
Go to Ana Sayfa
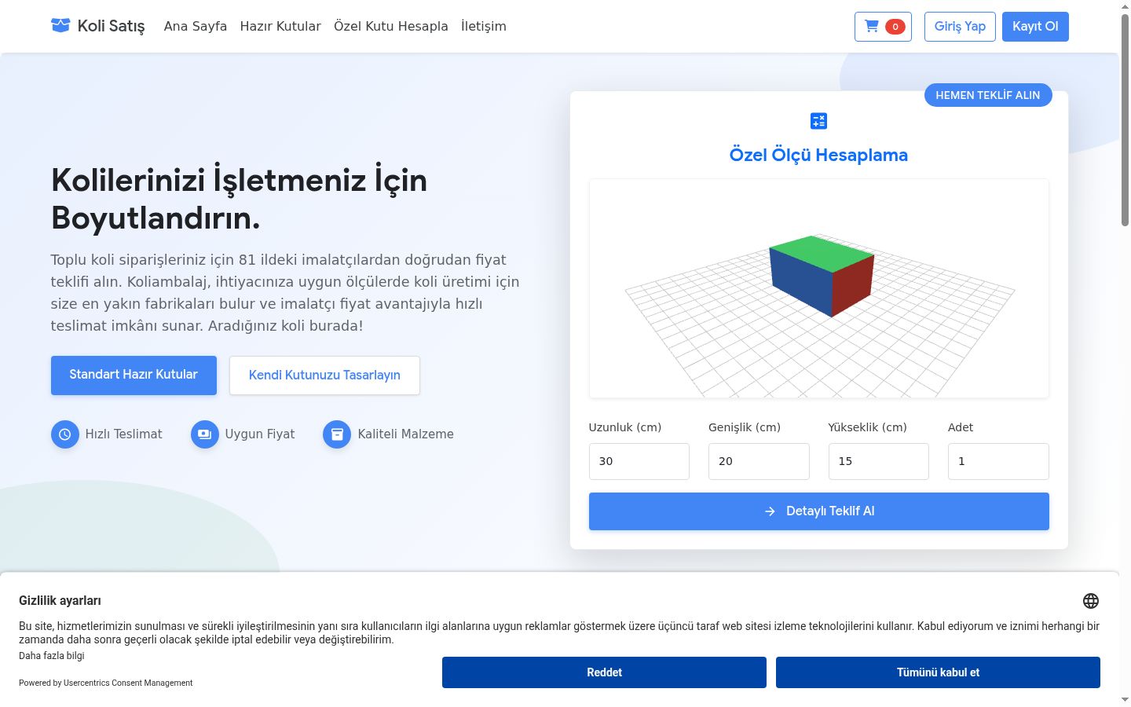coord(196,26)
